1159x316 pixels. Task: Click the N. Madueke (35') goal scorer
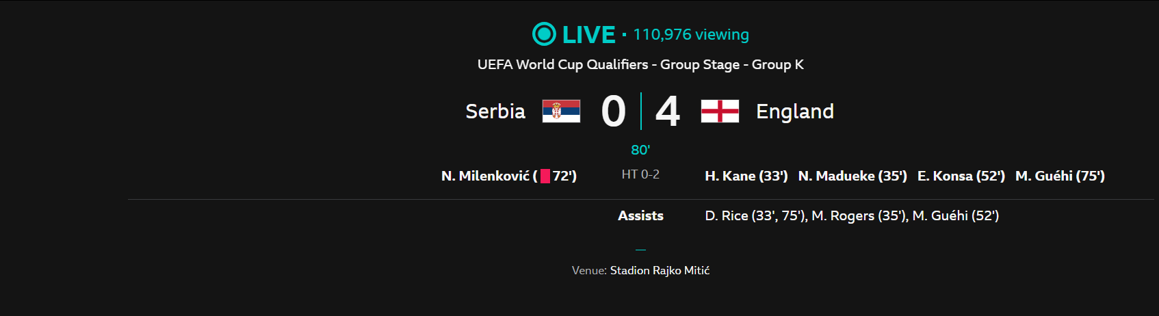tap(852, 176)
